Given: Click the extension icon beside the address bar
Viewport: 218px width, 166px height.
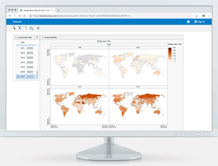Looking at the screenshot, I should 196,16.
